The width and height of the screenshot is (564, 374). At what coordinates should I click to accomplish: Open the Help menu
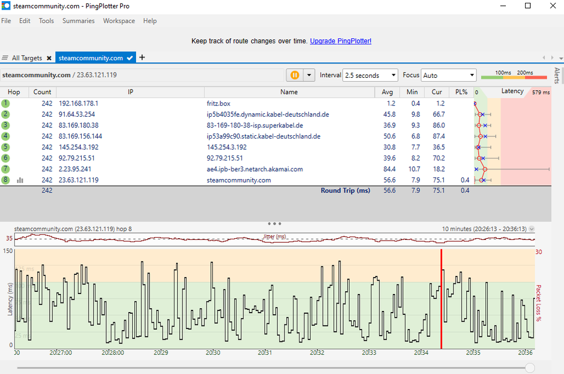150,21
